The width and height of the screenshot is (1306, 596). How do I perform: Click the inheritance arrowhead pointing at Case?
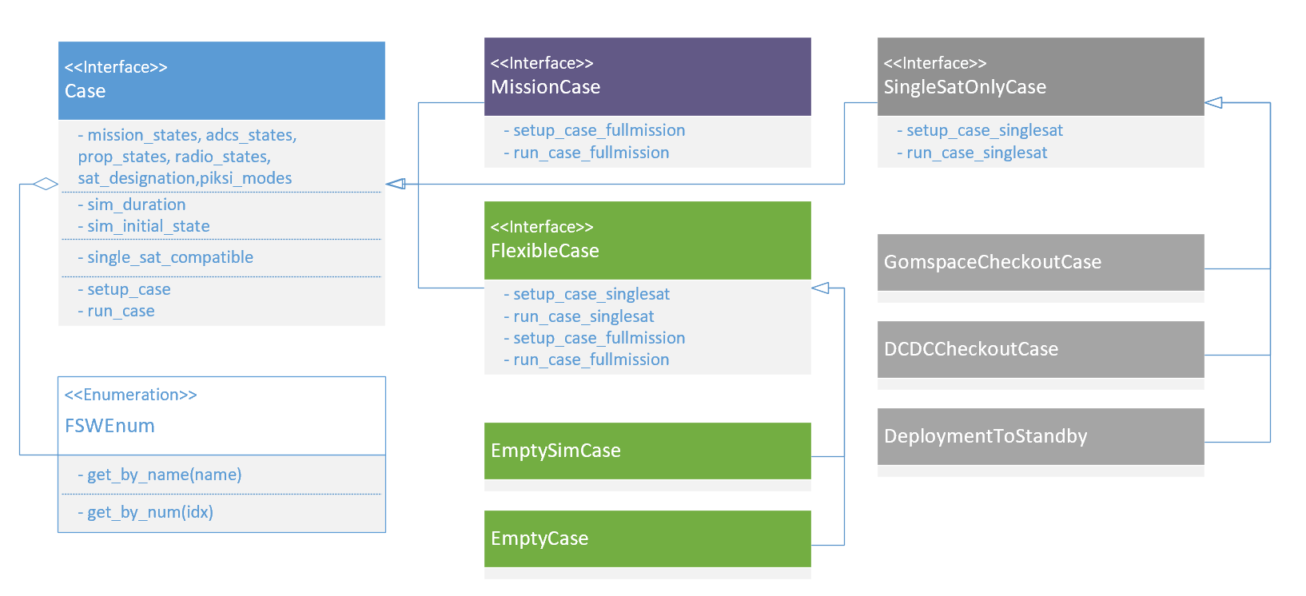[x=396, y=184]
